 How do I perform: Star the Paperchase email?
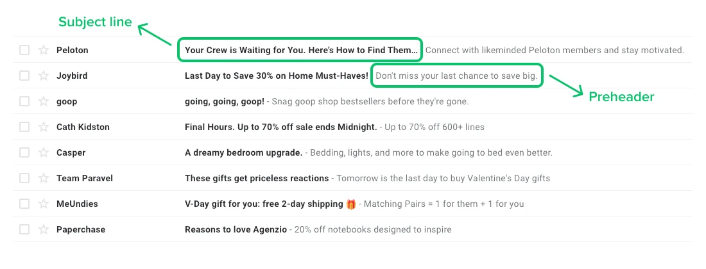(x=44, y=229)
